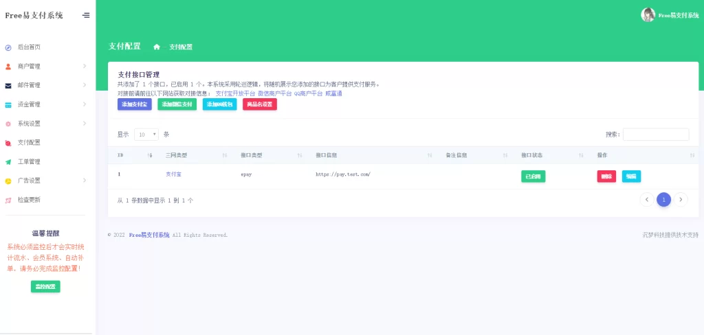Click the home icon in breadcrumb

(x=157, y=47)
